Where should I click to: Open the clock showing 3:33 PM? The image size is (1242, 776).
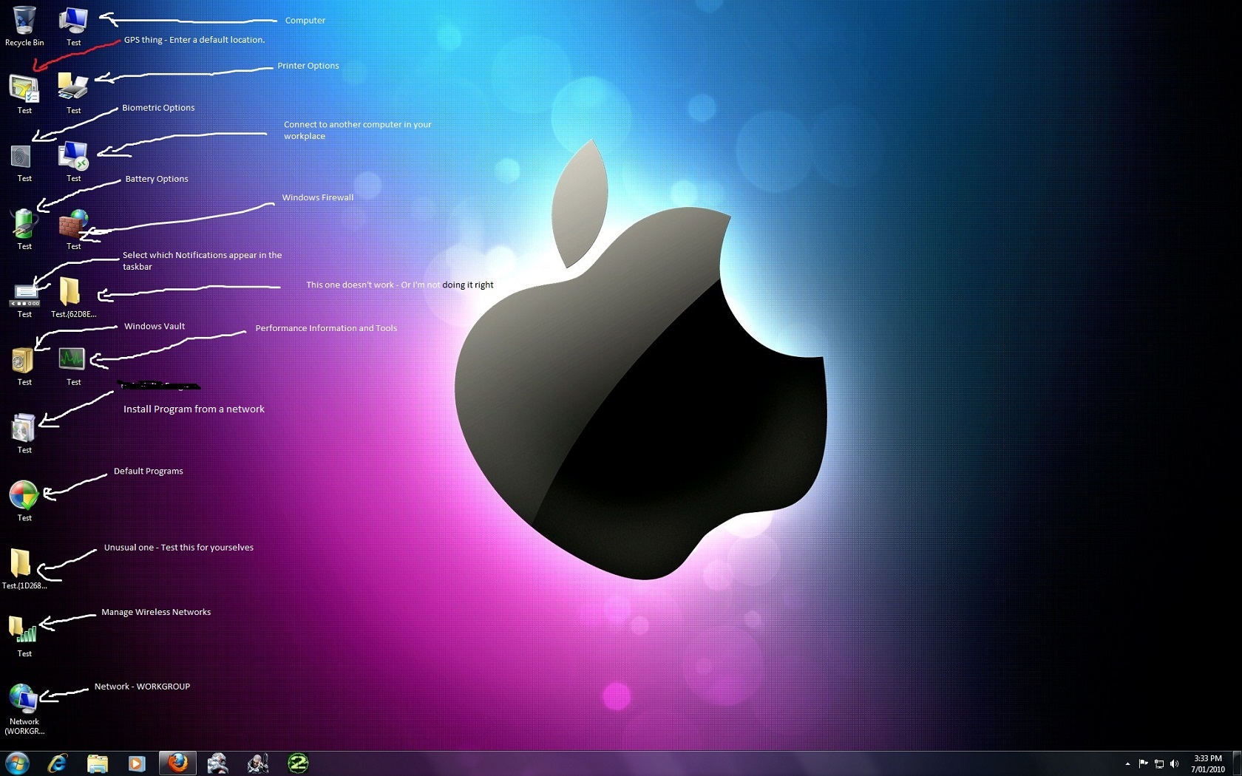[1208, 763]
